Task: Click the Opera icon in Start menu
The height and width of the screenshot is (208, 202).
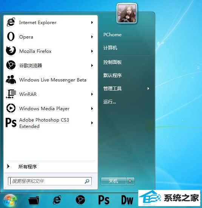Action: (11, 37)
